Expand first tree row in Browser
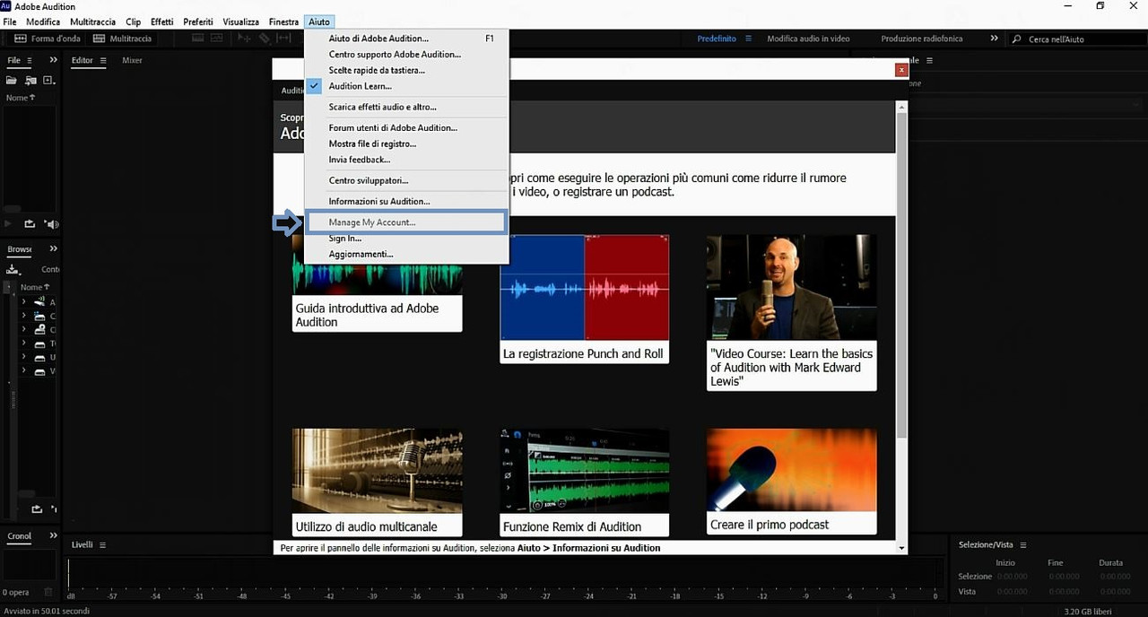This screenshot has height=617, width=1148. [x=23, y=302]
